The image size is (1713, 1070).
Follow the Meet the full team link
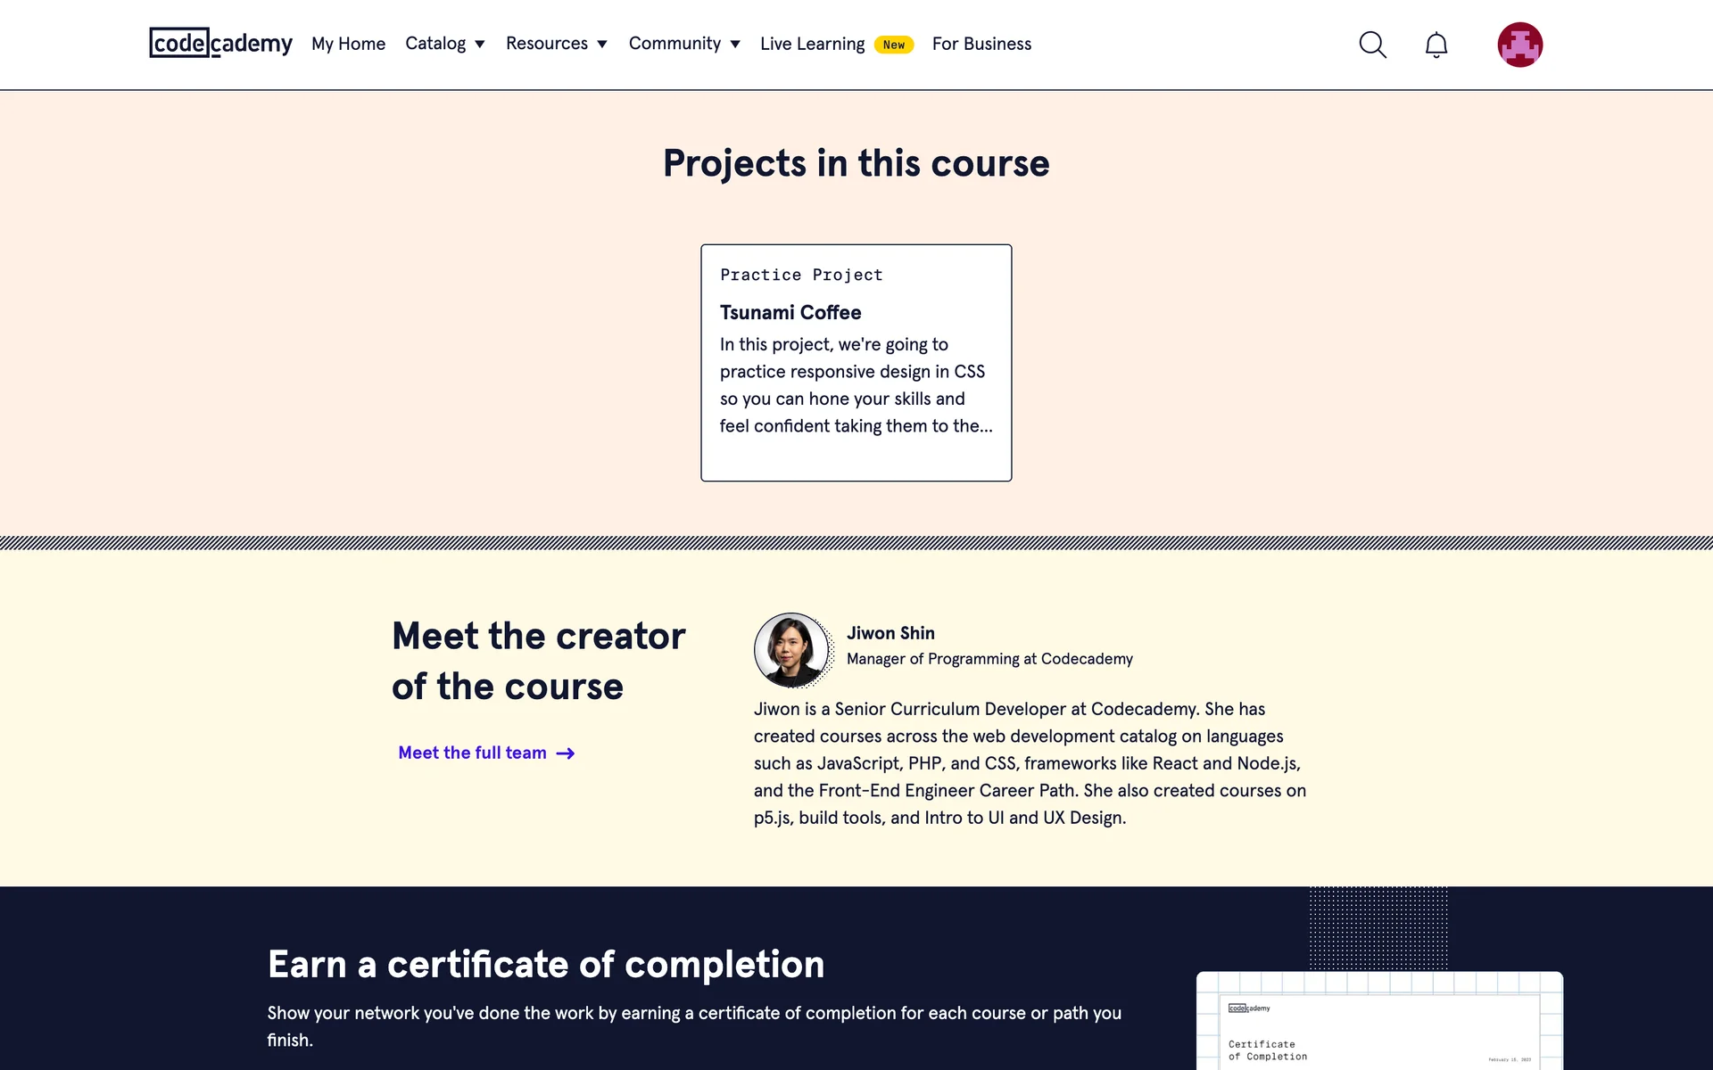[x=472, y=753]
